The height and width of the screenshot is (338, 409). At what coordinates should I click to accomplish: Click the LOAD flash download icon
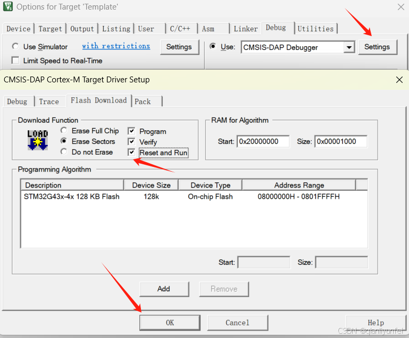click(38, 140)
